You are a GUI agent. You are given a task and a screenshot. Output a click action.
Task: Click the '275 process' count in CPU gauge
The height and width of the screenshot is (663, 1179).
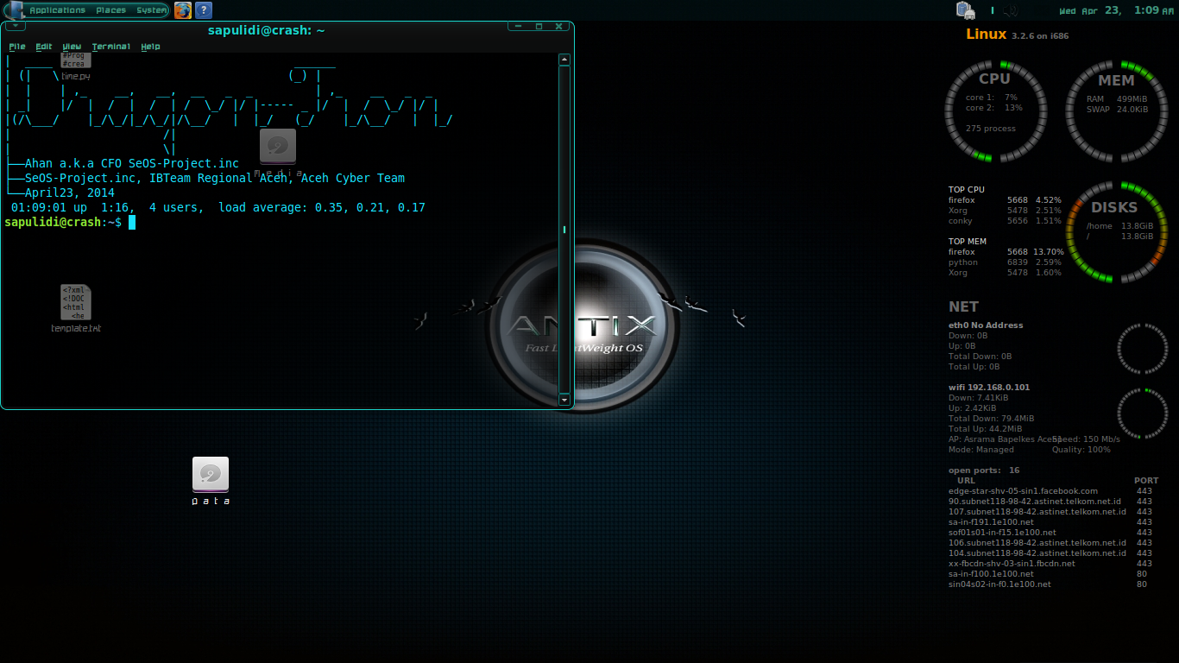coord(991,129)
